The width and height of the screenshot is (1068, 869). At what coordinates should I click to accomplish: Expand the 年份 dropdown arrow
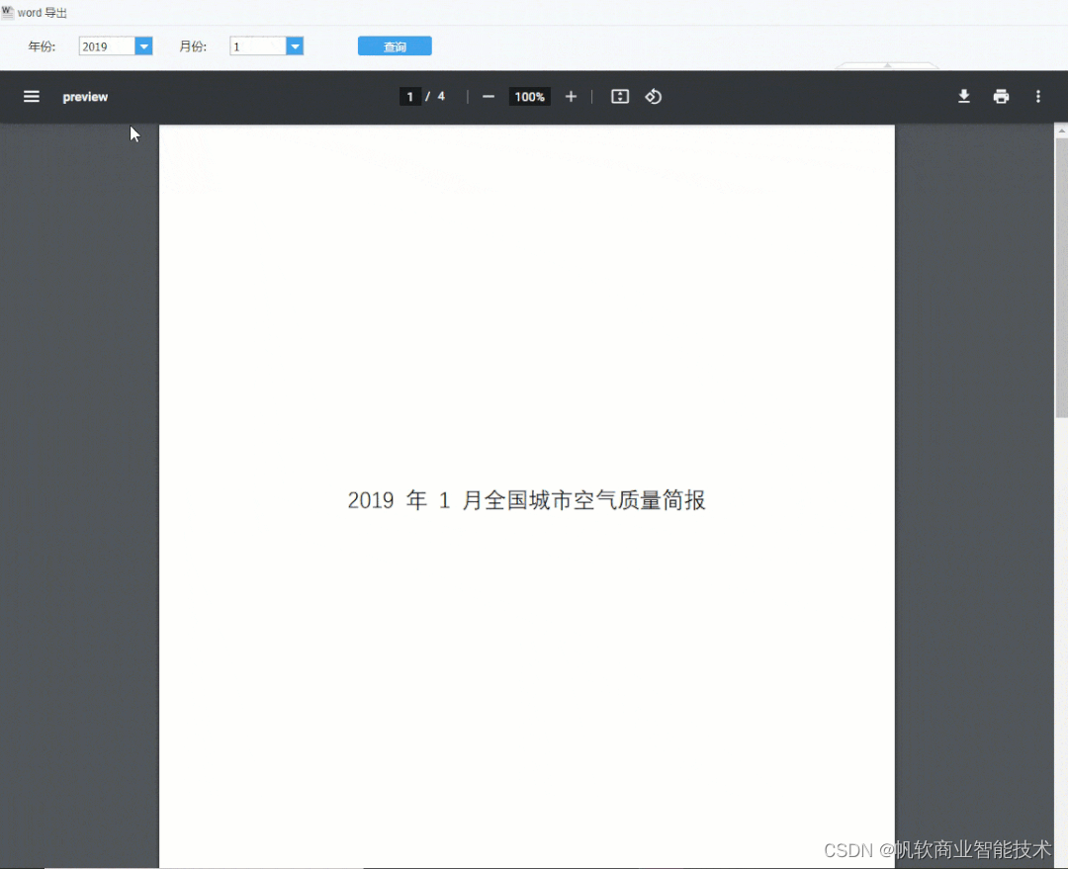pos(143,46)
